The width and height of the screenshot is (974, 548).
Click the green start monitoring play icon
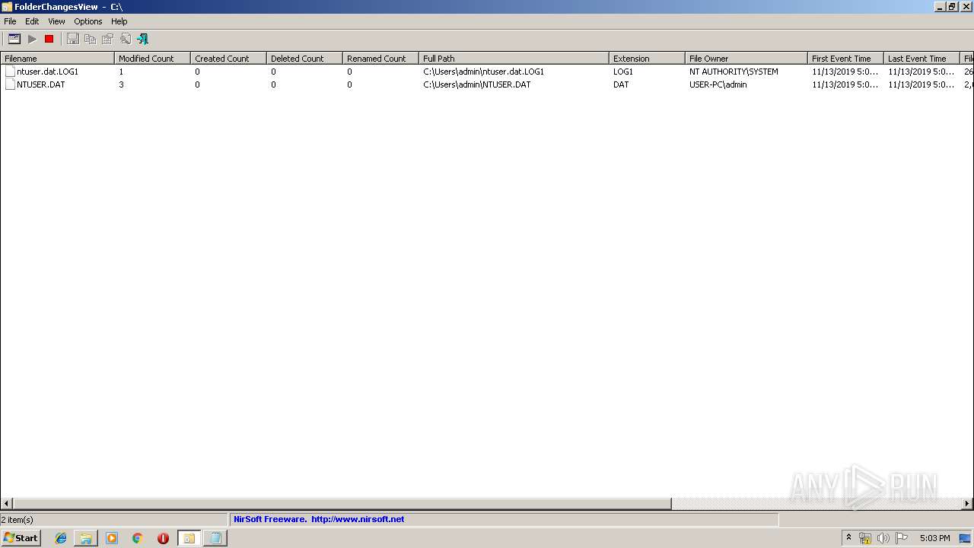click(32, 39)
